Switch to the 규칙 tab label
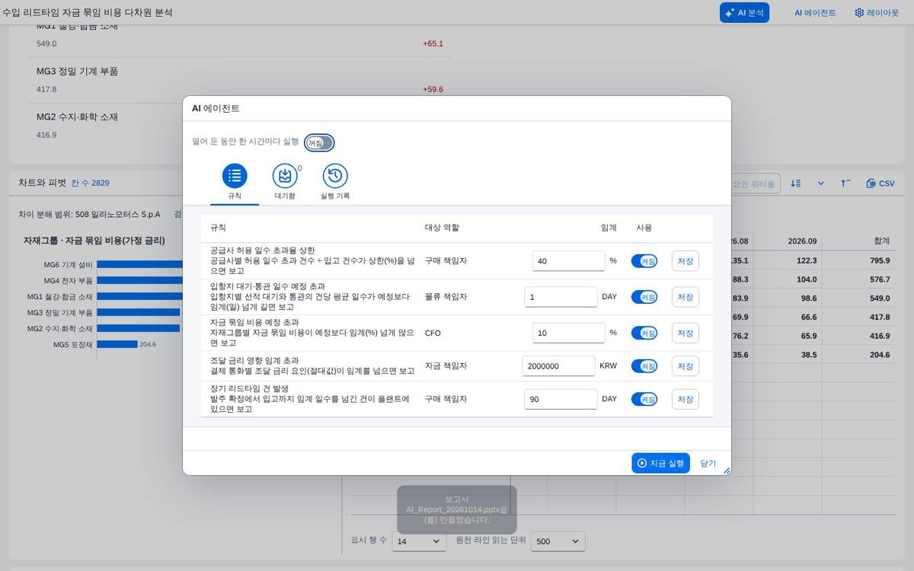 (235, 196)
